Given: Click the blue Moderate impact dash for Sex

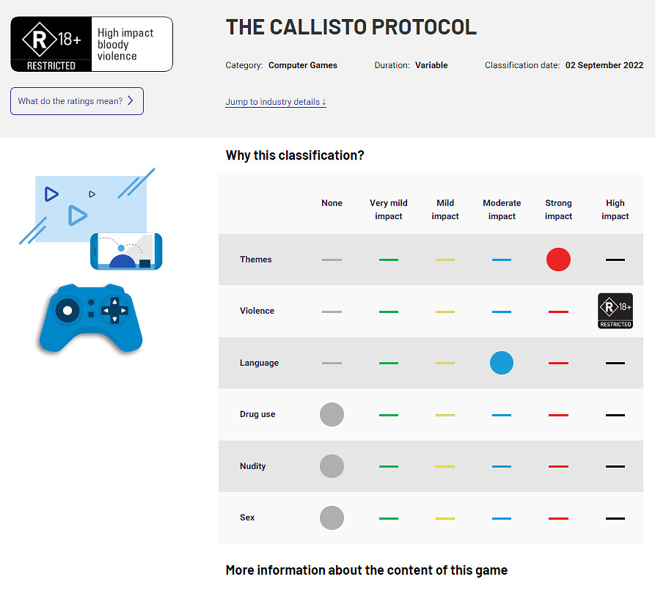Looking at the screenshot, I should (502, 518).
